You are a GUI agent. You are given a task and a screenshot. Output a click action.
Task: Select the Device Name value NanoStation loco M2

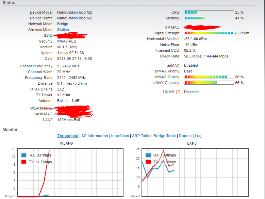(x=74, y=18)
